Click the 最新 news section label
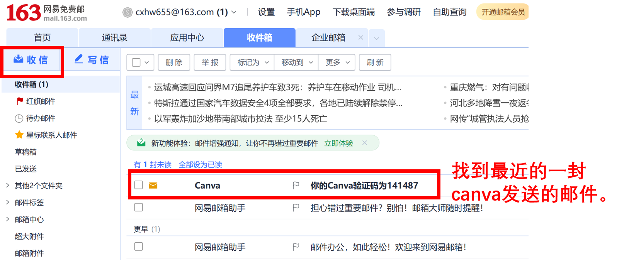 tap(134, 103)
